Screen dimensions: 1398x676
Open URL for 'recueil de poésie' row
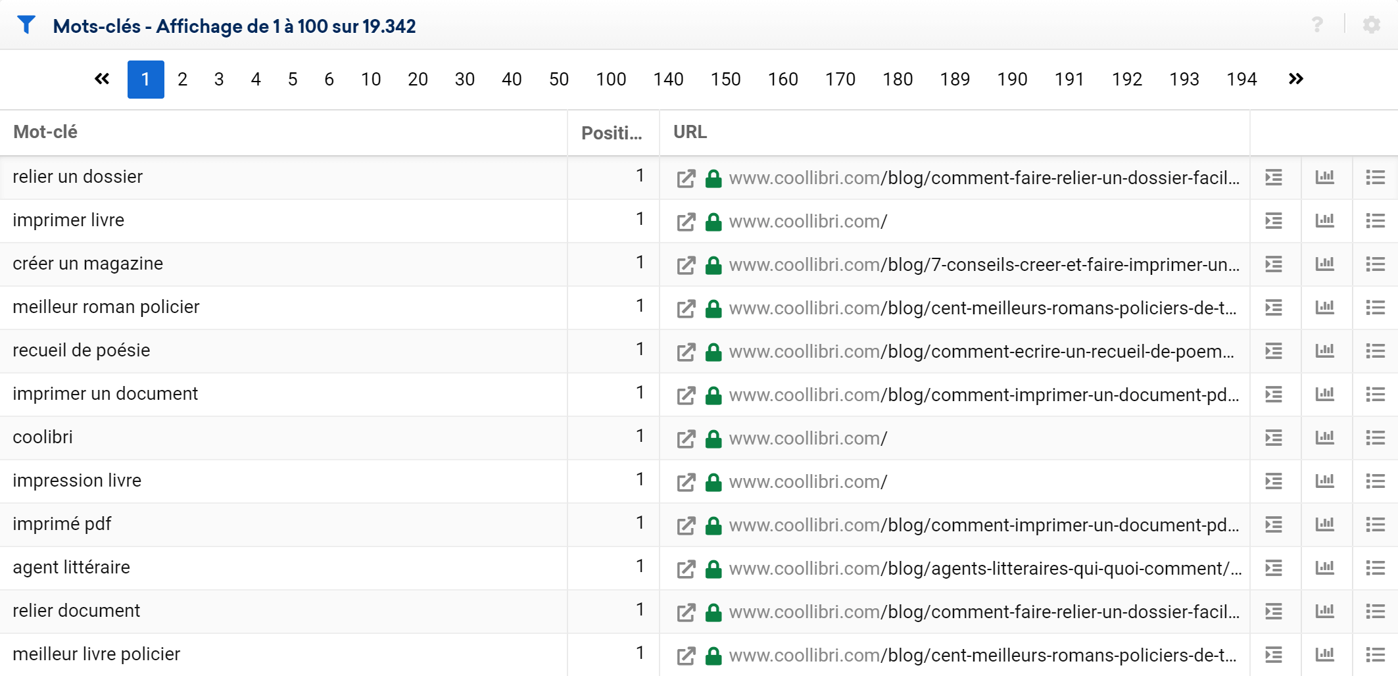pyautogui.click(x=981, y=352)
